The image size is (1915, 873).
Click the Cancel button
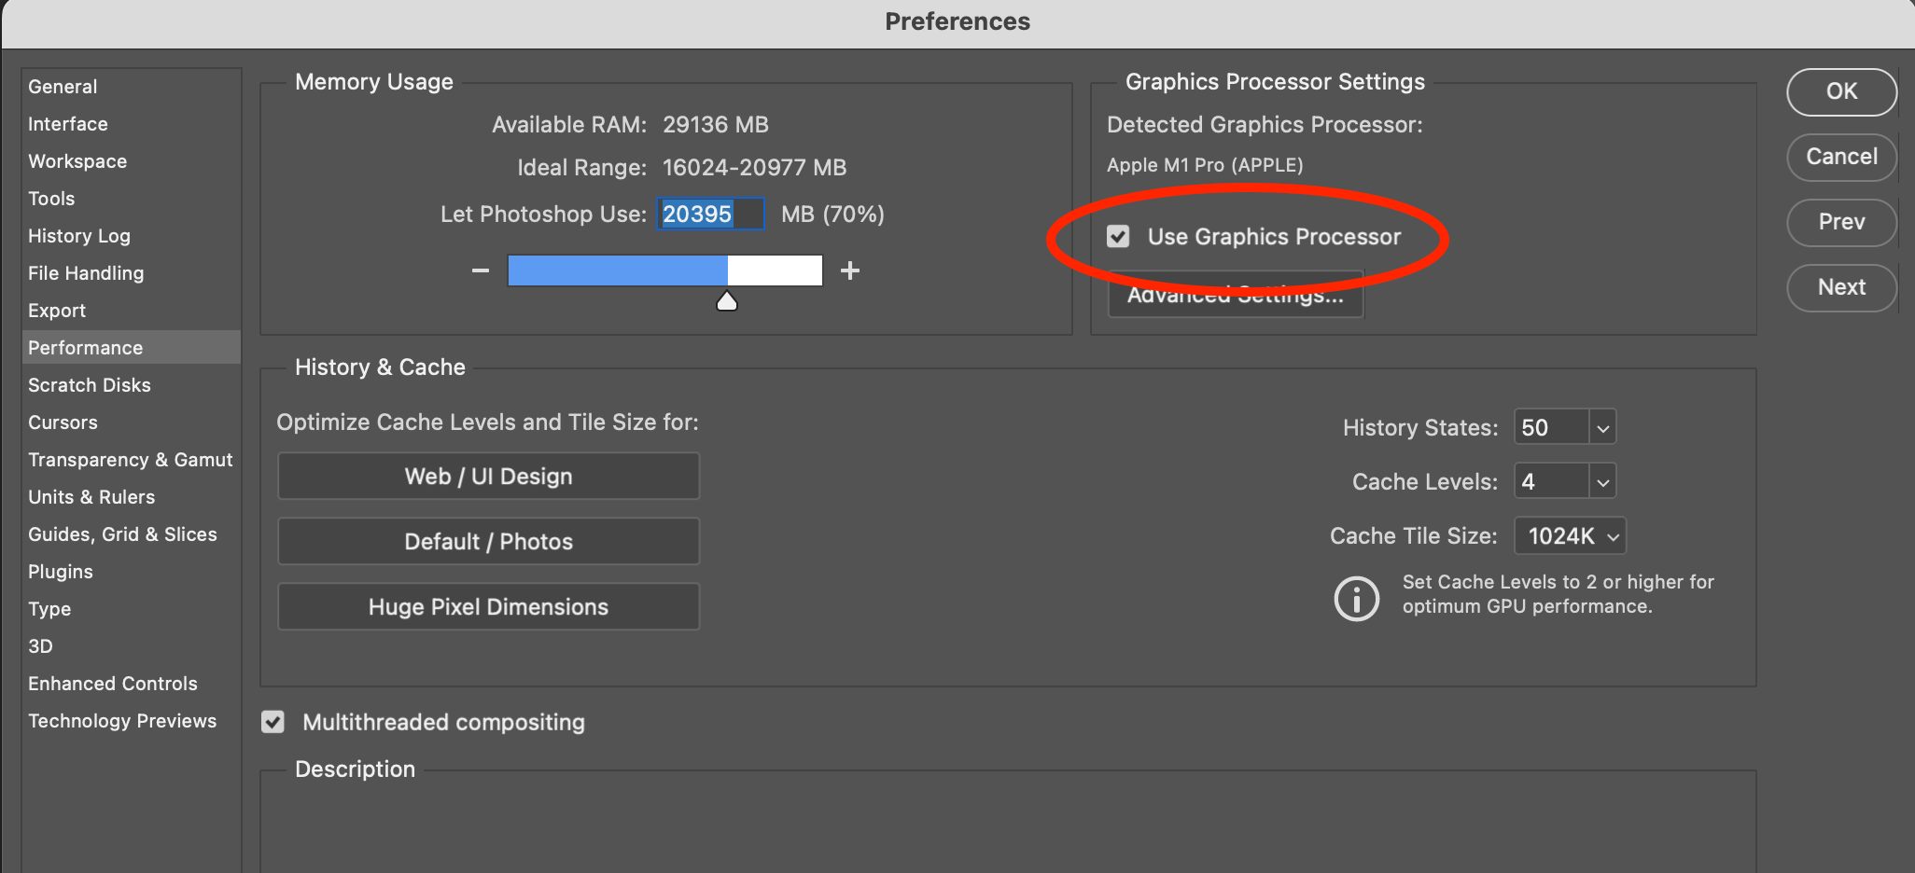pyautogui.click(x=1841, y=157)
